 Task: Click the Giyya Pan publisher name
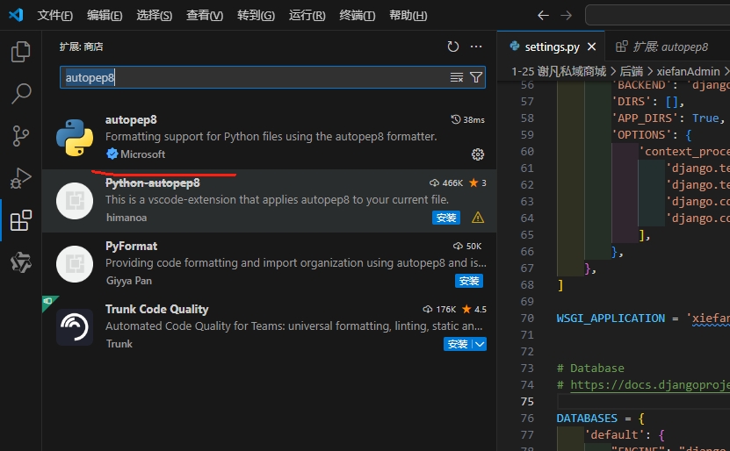pyautogui.click(x=129, y=281)
